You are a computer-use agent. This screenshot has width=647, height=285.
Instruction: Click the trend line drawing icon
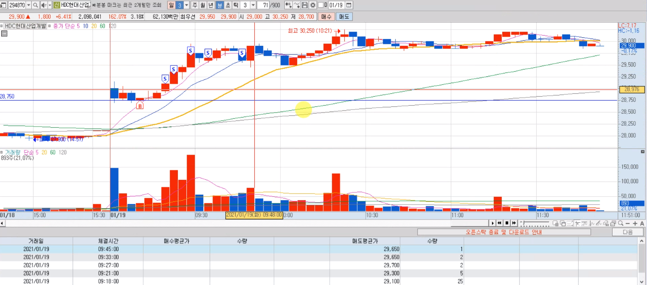584,223
